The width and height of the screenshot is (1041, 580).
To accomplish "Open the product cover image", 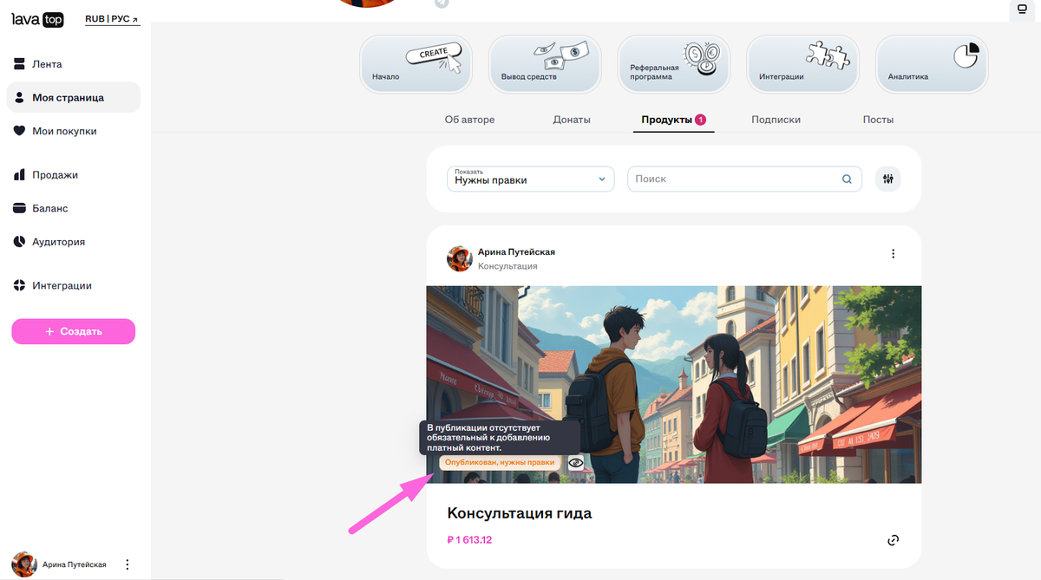I will click(674, 385).
